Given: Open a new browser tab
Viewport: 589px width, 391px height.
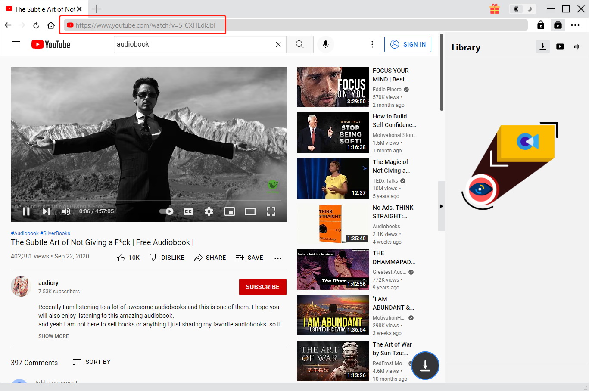Looking at the screenshot, I should pyautogui.click(x=97, y=9).
